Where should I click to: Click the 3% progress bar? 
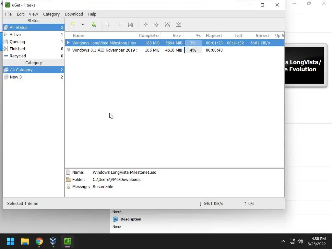point(193,43)
